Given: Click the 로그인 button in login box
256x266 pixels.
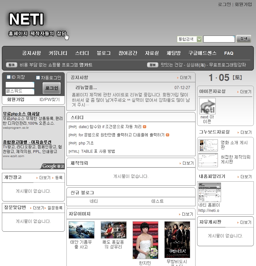Looking at the screenshot, I should point(52,88).
